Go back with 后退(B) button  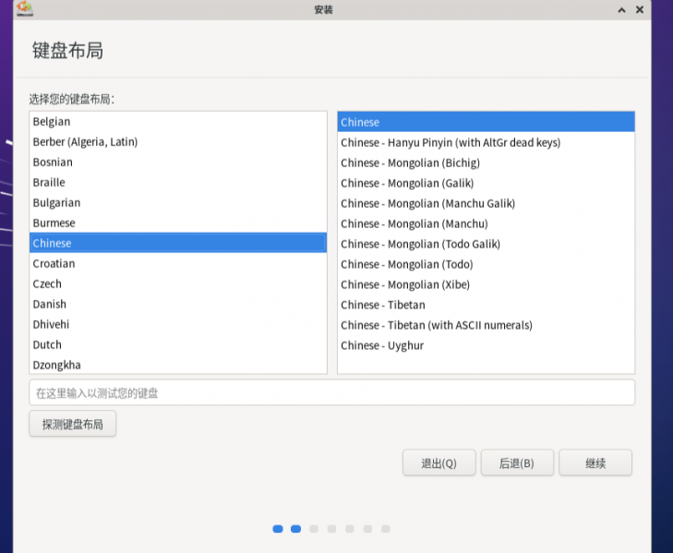tap(516, 463)
